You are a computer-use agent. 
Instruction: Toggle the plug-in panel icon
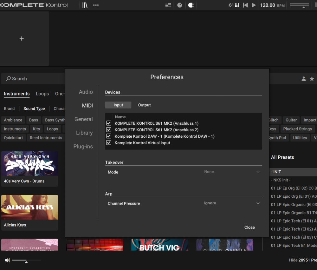point(191,5)
